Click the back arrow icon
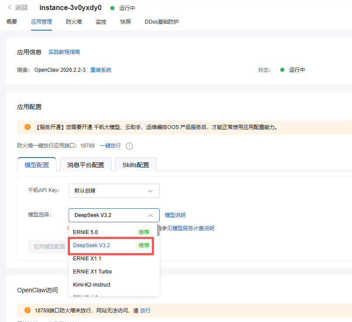 point(10,7)
